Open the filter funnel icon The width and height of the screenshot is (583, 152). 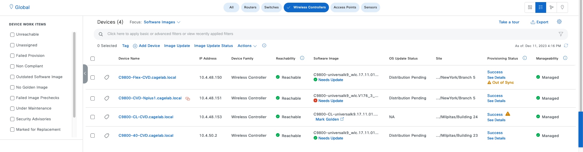click(x=561, y=34)
